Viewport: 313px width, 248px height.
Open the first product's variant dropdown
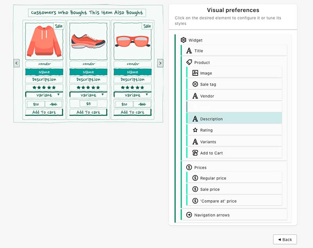click(44, 95)
